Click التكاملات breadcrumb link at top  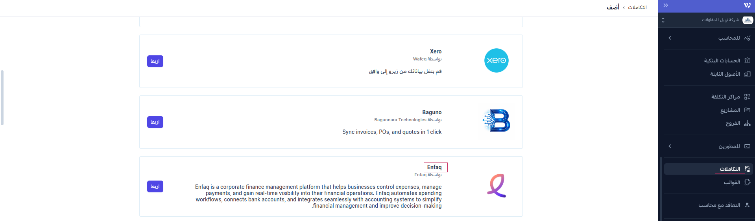(637, 7)
